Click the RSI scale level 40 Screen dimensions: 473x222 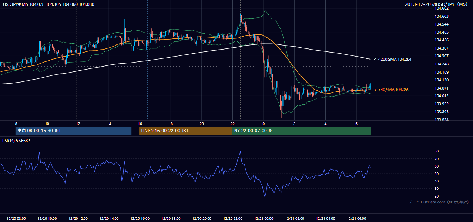(x=436, y=181)
